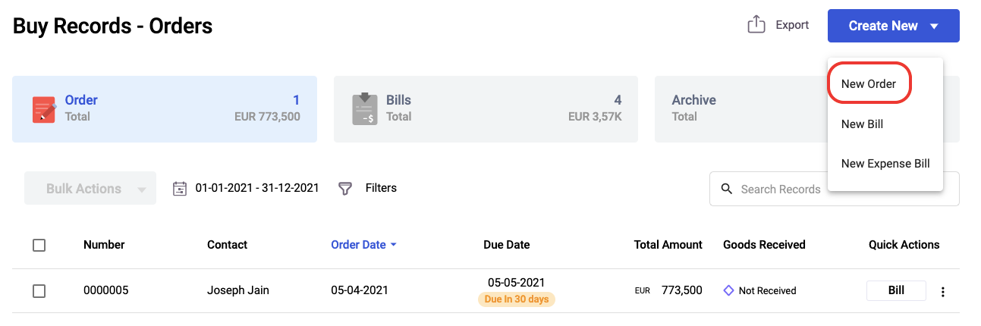
Task: Open the Bulk Actions dropdown
Action: pyautogui.click(x=90, y=188)
